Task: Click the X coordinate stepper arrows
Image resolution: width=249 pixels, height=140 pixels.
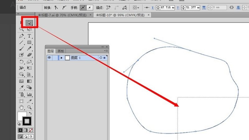Action: (x=158, y=7)
